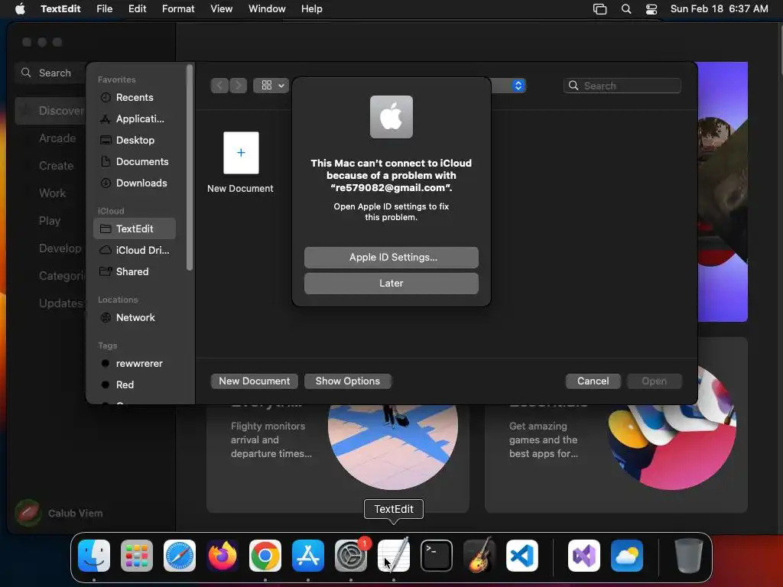Open Visual Studio Code from Dock
783x587 pixels.
(x=522, y=556)
